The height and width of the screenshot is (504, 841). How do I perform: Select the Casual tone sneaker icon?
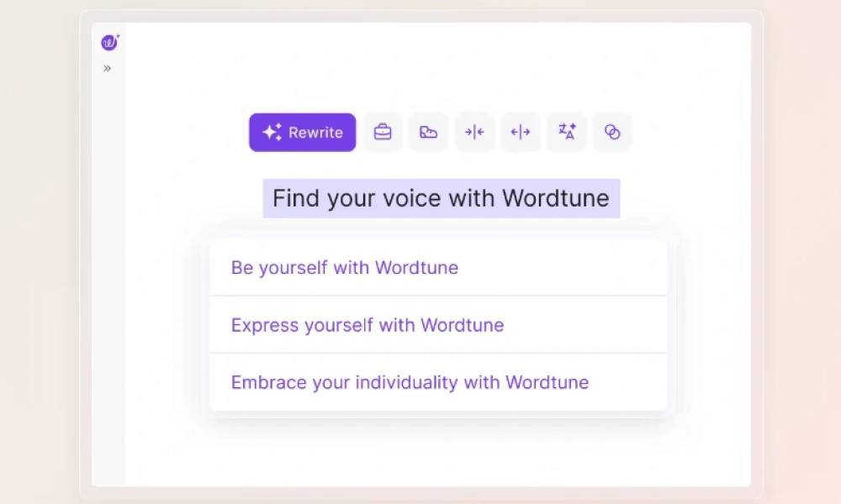(x=429, y=132)
